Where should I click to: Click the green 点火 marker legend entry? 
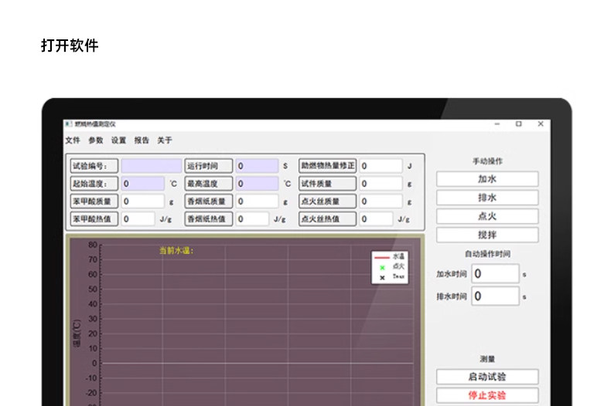391,267
